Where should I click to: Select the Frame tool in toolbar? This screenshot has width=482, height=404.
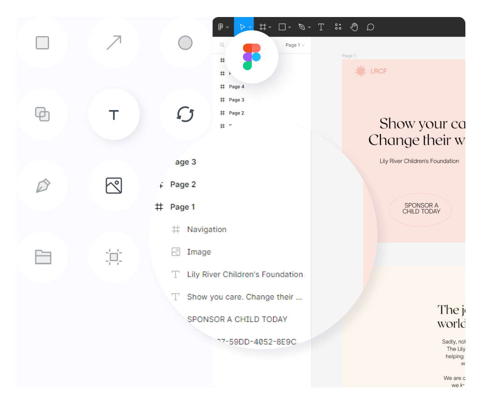(x=263, y=27)
